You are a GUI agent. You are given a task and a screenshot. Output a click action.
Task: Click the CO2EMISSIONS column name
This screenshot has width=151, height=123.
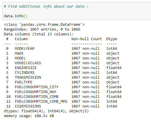click(x=28, y=106)
